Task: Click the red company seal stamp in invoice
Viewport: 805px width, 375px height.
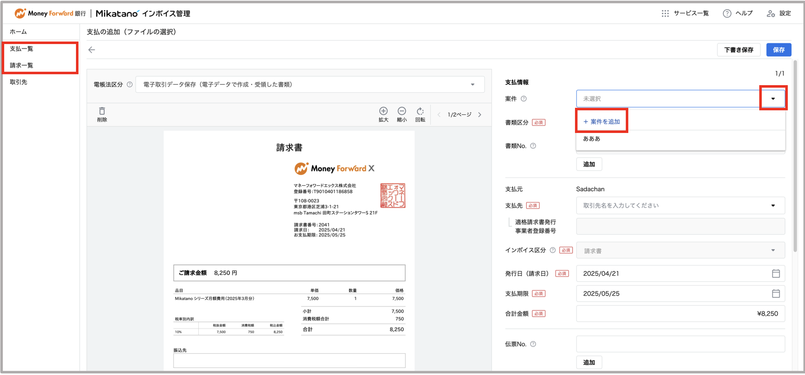Action: point(392,195)
